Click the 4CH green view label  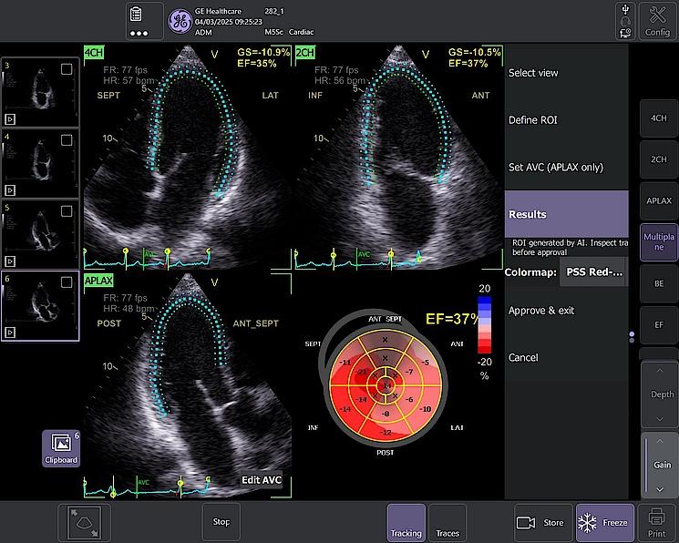(x=94, y=53)
